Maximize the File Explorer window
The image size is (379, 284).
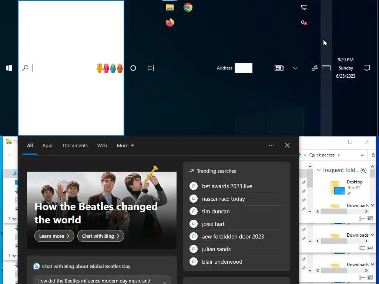coord(350,142)
